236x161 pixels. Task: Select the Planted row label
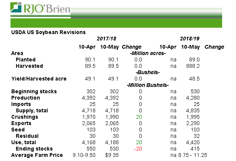click(x=25, y=60)
